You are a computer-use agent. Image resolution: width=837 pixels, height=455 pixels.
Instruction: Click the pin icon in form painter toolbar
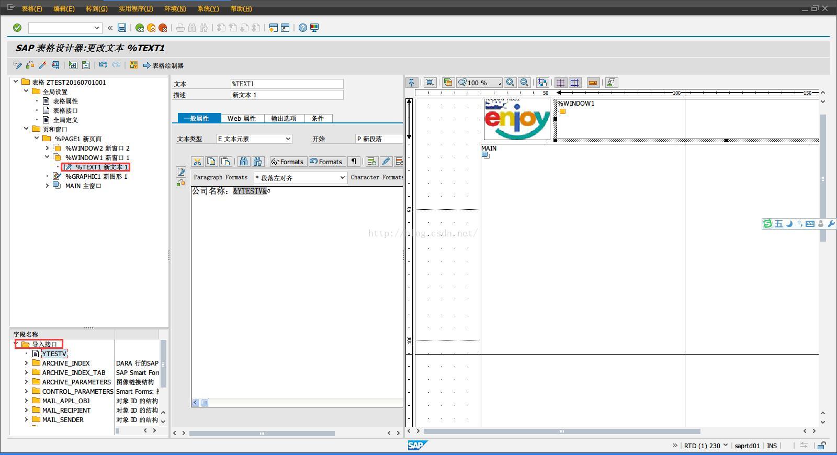click(412, 83)
